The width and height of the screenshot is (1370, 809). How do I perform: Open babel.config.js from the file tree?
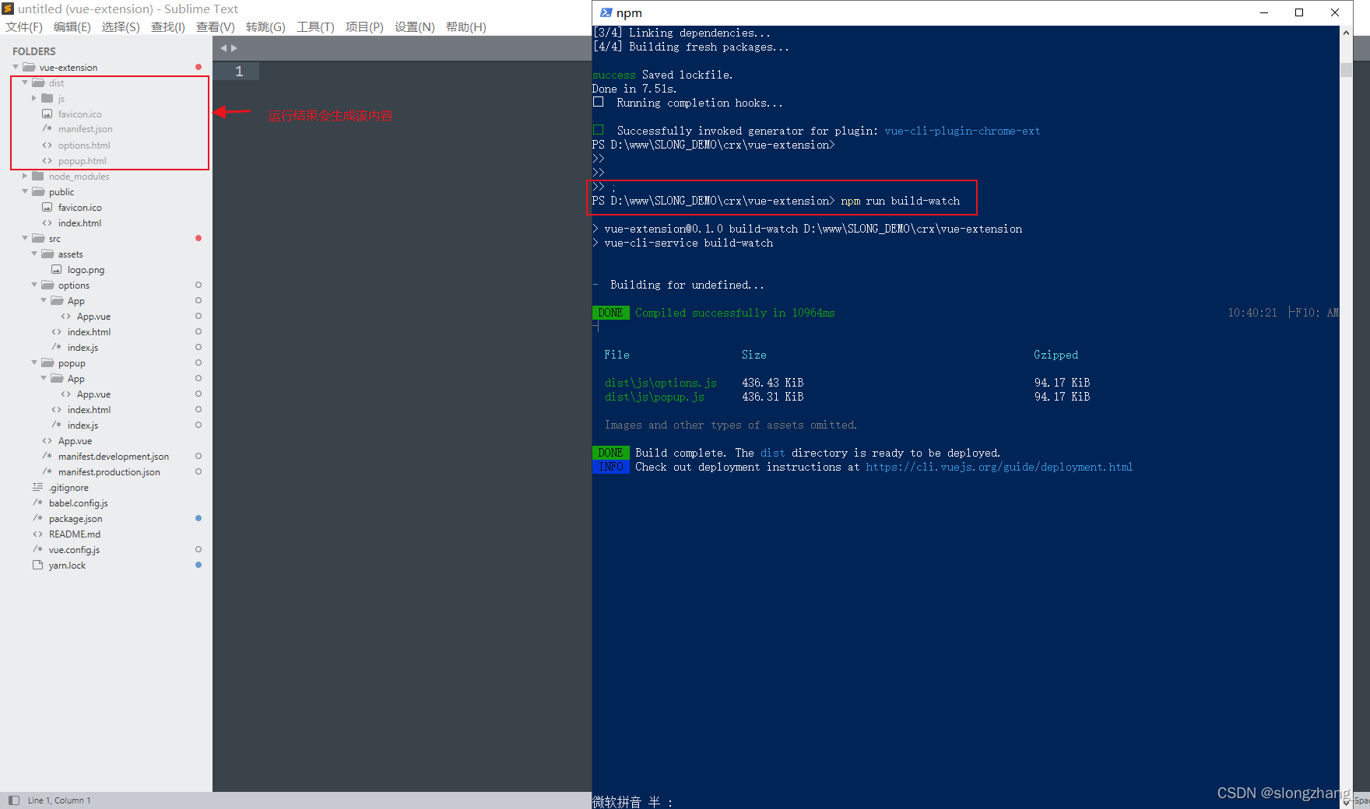[x=79, y=503]
